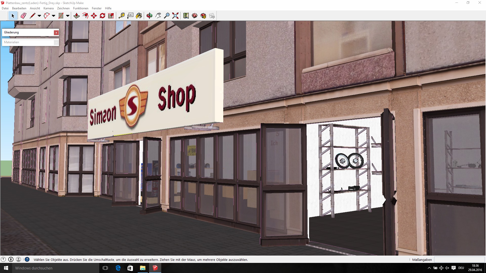Select the Rectangle shape tool
The width and height of the screenshot is (486, 273).
(61, 16)
